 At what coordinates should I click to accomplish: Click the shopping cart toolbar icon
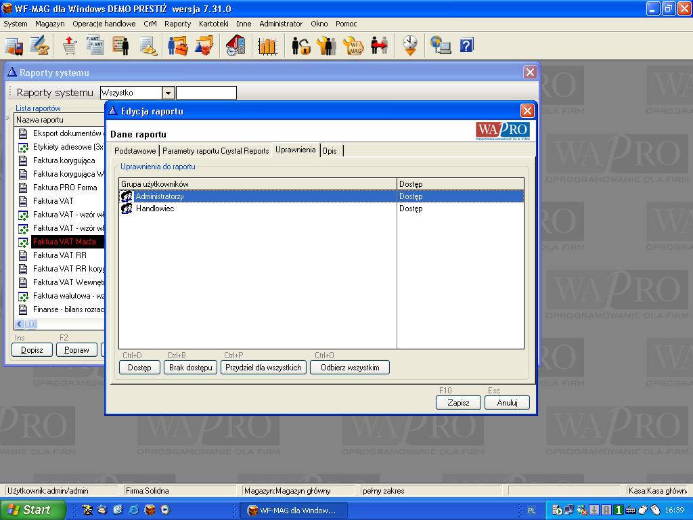tap(69, 46)
